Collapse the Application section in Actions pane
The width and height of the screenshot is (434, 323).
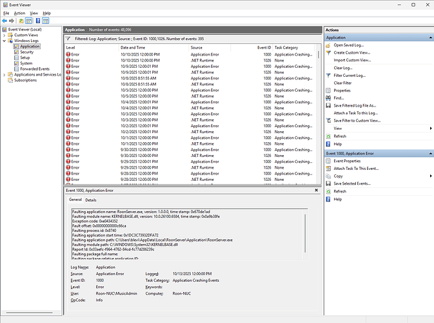tap(429, 37)
